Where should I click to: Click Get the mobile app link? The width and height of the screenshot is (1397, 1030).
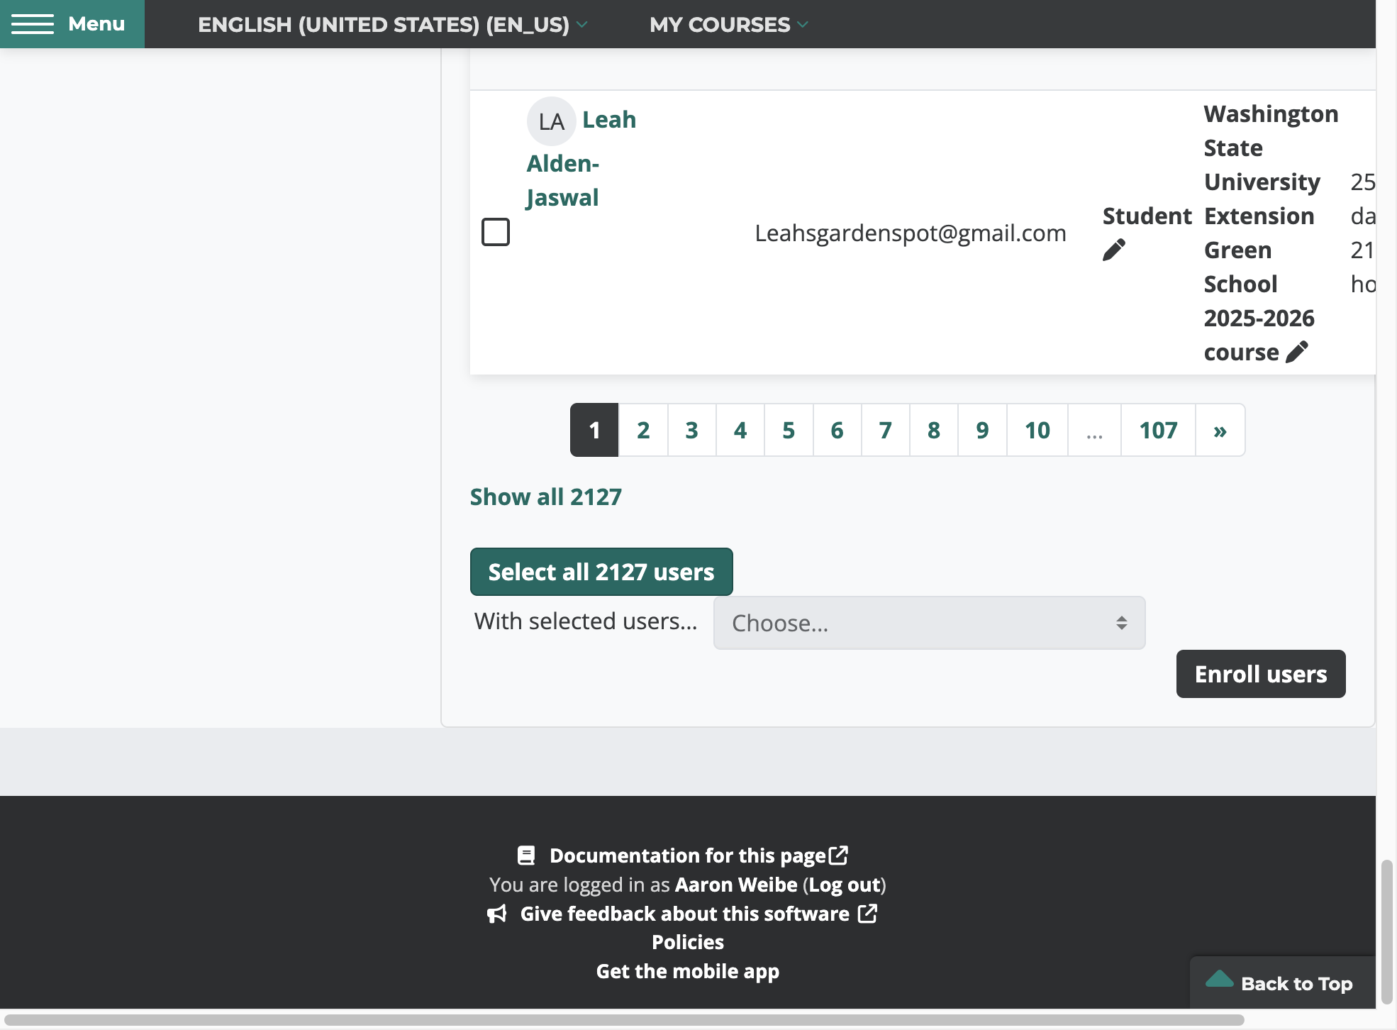point(688,971)
